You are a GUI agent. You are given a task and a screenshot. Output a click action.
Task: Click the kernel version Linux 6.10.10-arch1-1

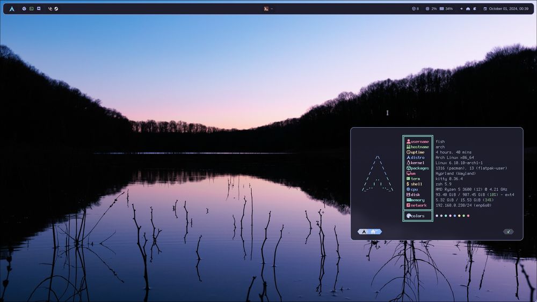click(459, 163)
